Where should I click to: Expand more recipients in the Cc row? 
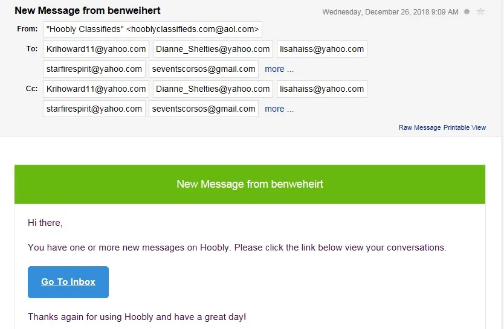279,109
